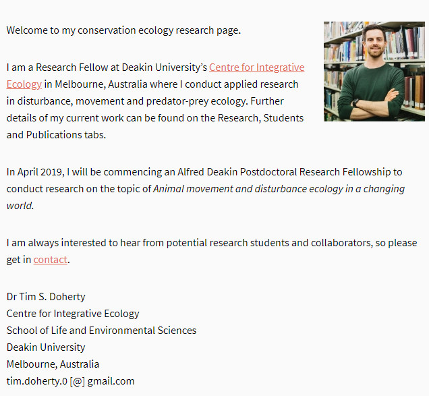Viewport: 429px width, 396px height.
Task: Click the name Dr Tim S. Doherty
Action: [46, 297]
